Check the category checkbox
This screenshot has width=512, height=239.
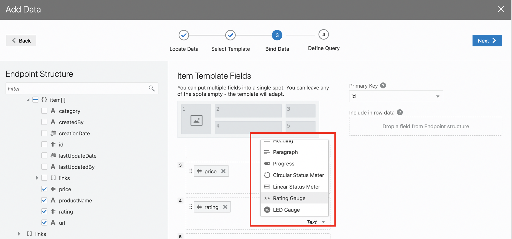pos(44,111)
